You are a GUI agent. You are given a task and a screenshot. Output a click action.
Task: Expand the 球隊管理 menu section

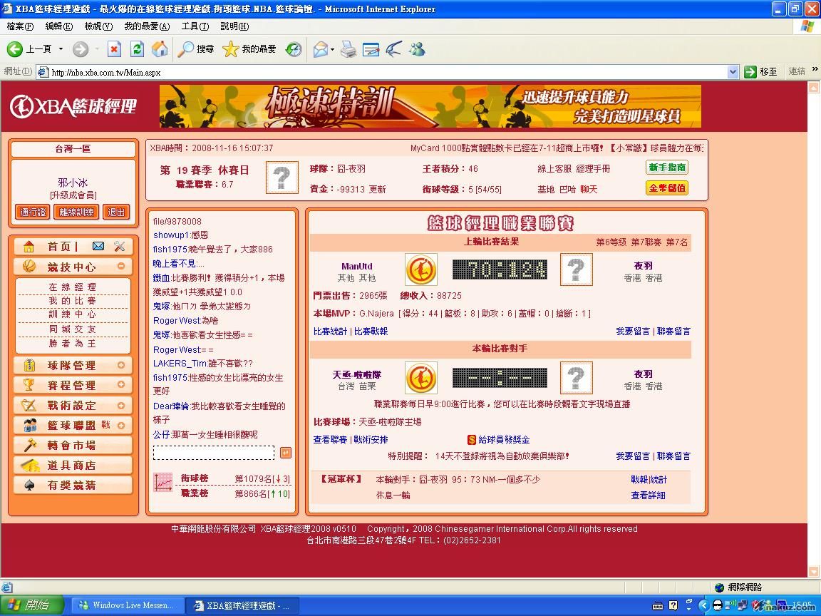(x=121, y=365)
